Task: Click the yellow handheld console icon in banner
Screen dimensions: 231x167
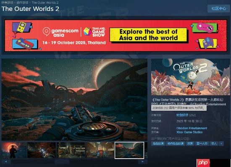Action: pos(22,27)
